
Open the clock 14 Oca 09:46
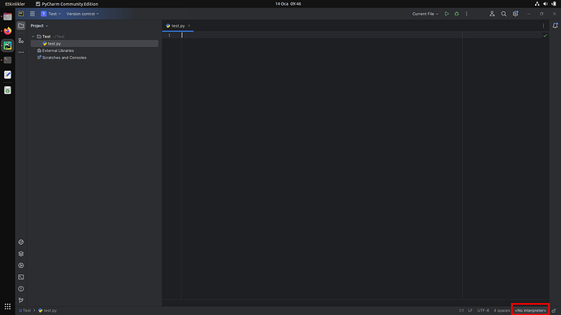(x=288, y=4)
